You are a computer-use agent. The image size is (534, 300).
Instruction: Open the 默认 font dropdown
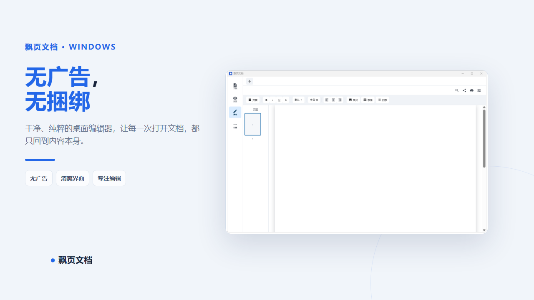[298, 100]
